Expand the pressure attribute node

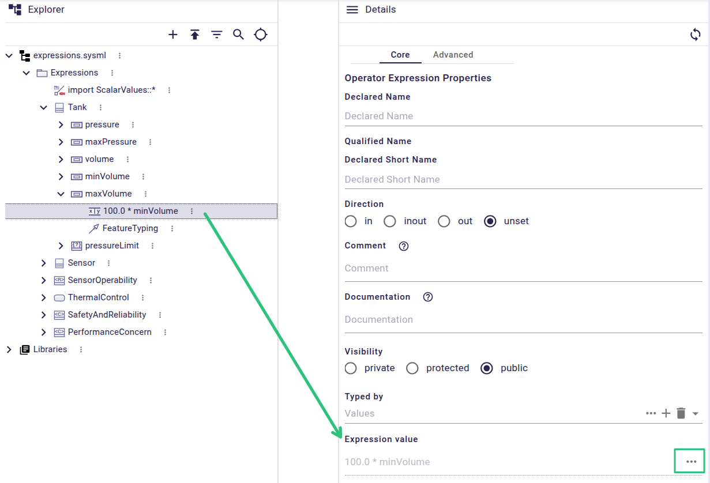point(61,124)
